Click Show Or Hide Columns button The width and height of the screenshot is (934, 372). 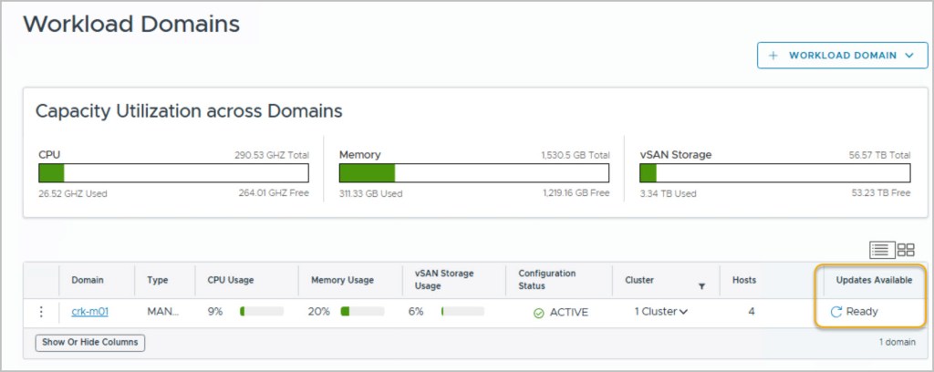(89, 343)
